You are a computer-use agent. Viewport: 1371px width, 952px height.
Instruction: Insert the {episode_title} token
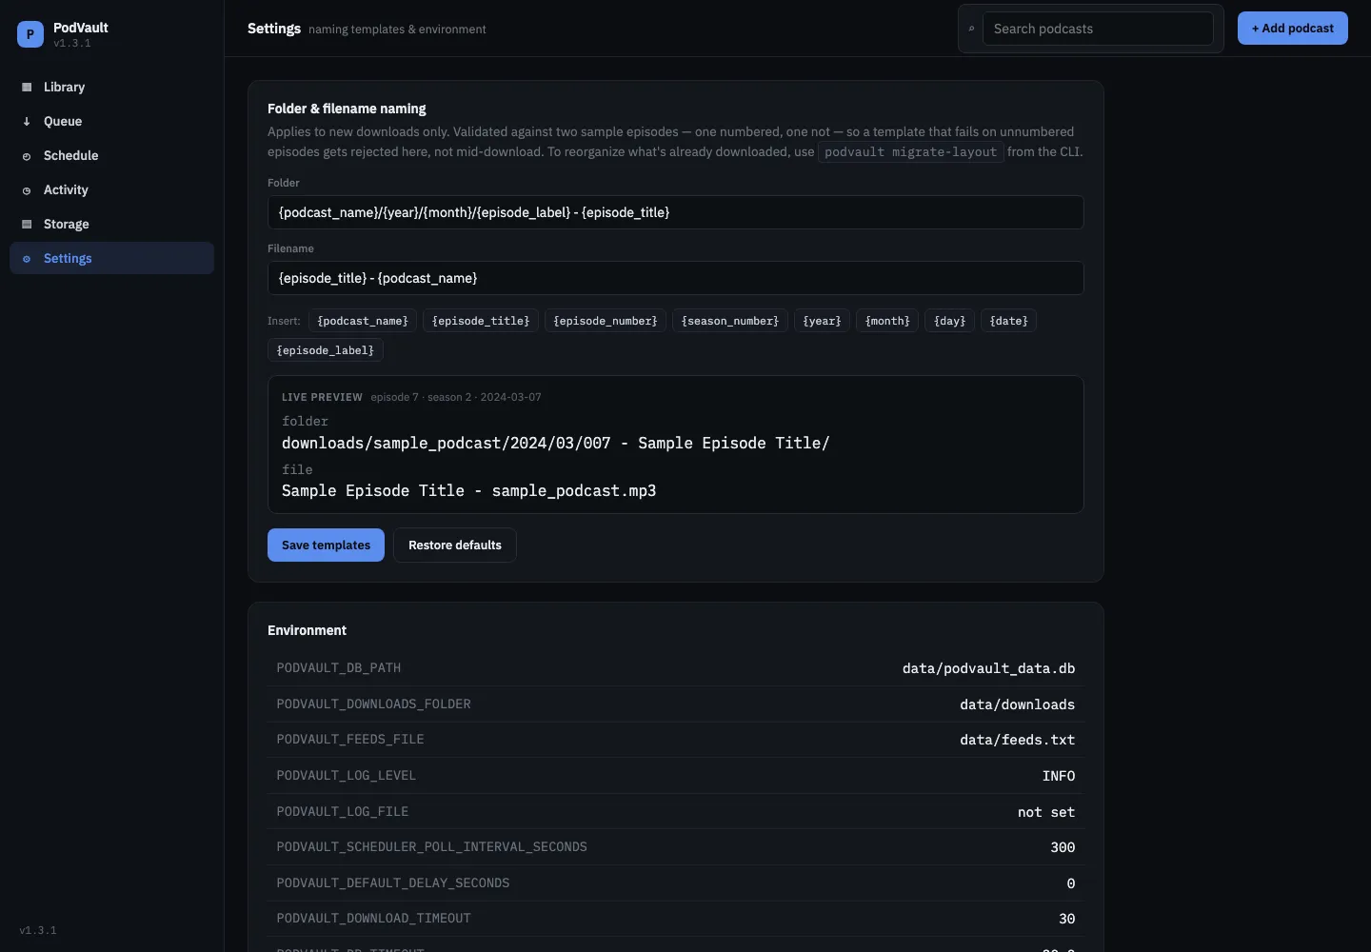pos(481,321)
